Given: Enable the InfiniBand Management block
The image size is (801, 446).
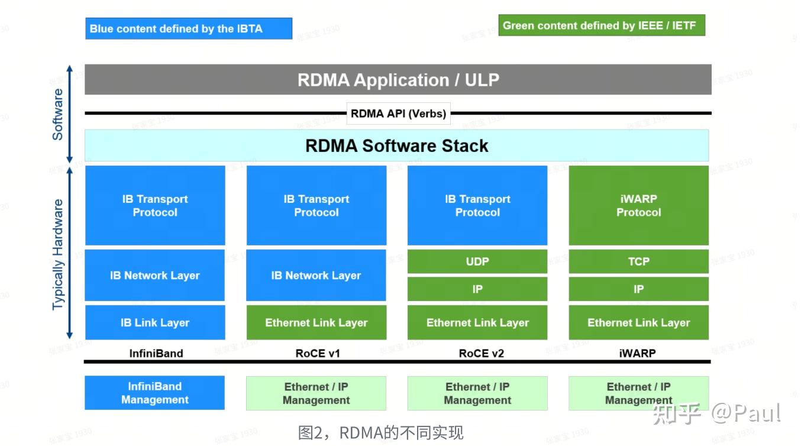Looking at the screenshot, I should [x=154, y=393].
